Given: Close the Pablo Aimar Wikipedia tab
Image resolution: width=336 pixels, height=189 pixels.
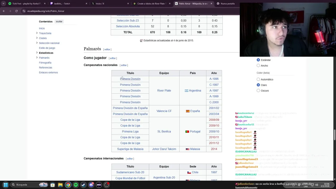Looking at the screenshot, I should [x=211, y=4].
